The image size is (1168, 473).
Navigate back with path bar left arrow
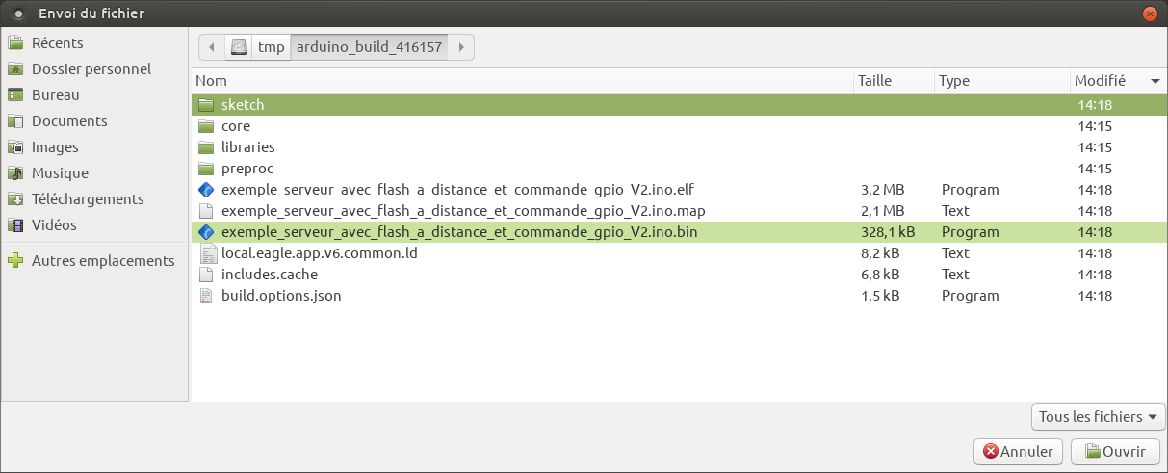click(x=211, y=46)
